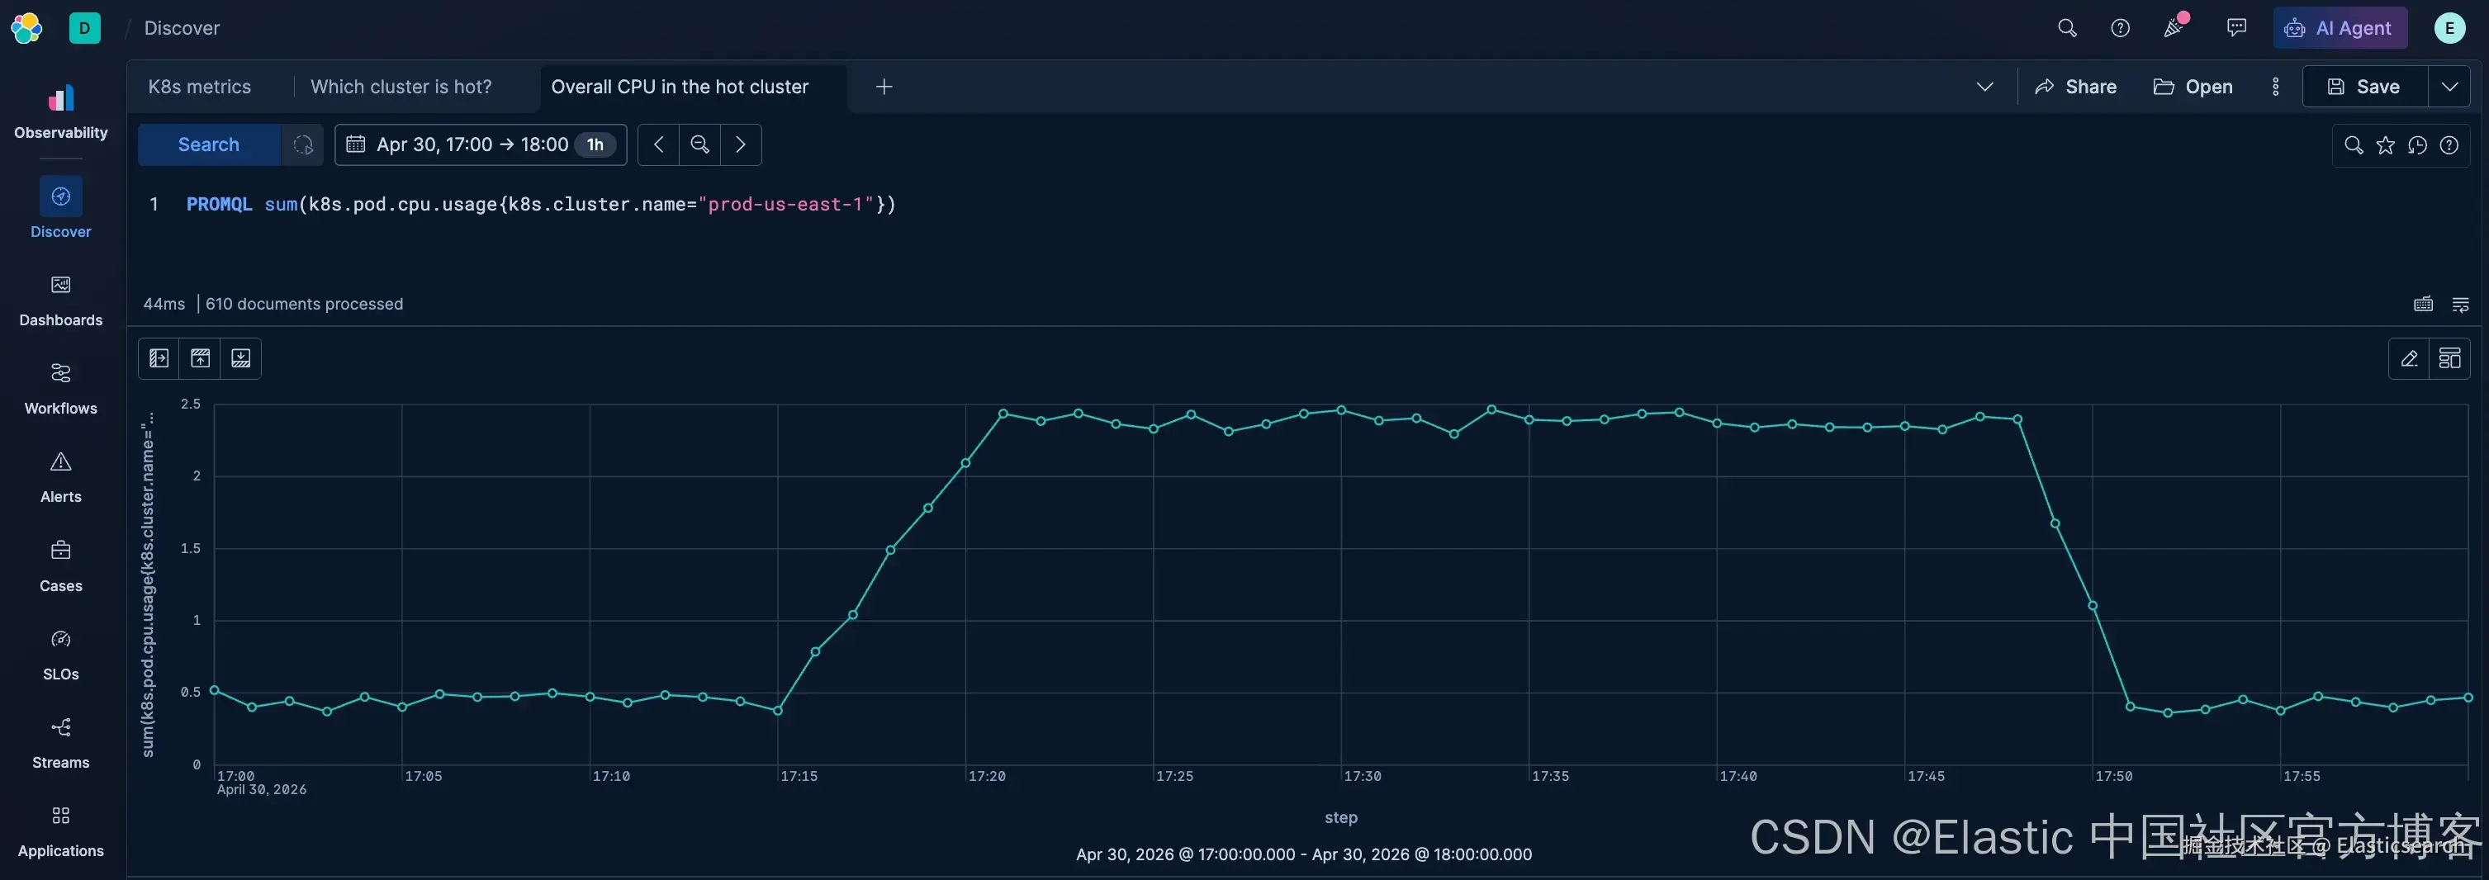Star the query as a favorite
The image size is (2489, 880).
pyautogui.click(x=2386, y=145)
